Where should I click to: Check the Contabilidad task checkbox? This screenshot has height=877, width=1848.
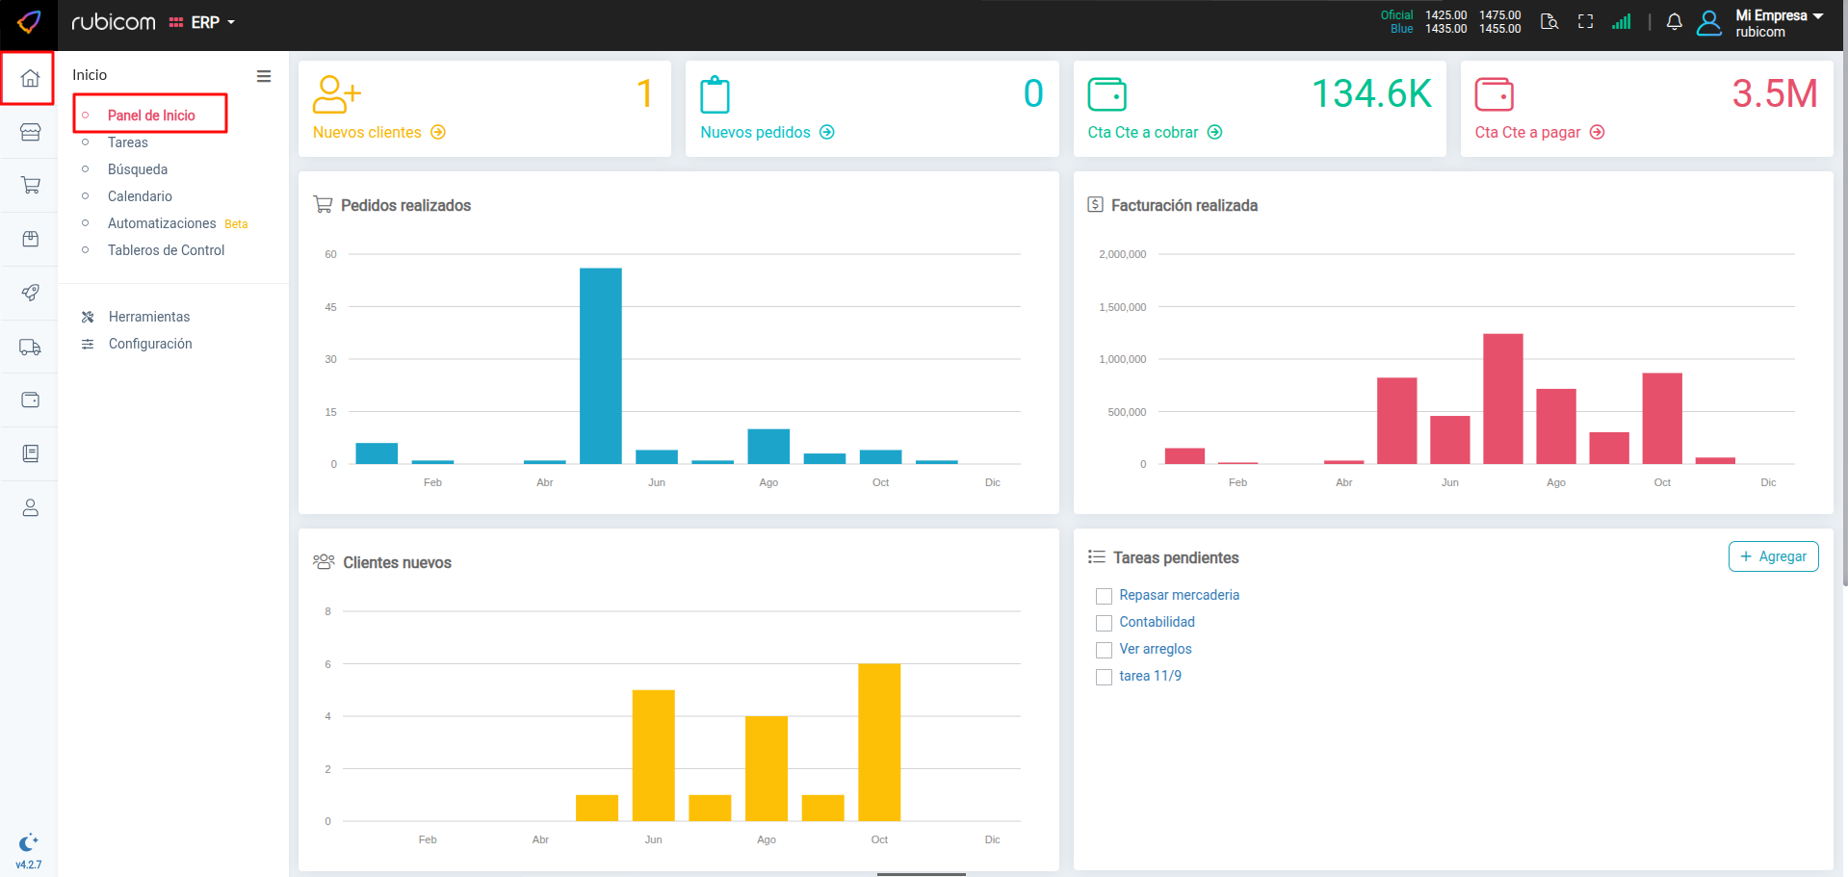tap(1104, 623)
